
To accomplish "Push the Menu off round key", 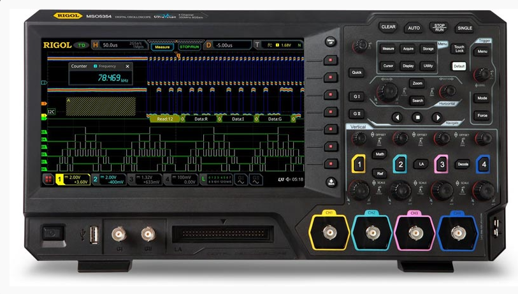I will [x=330, y=41].
